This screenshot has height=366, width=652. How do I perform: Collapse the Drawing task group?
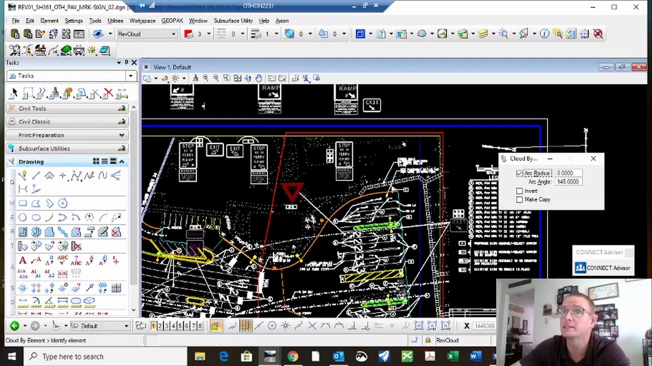122,162
